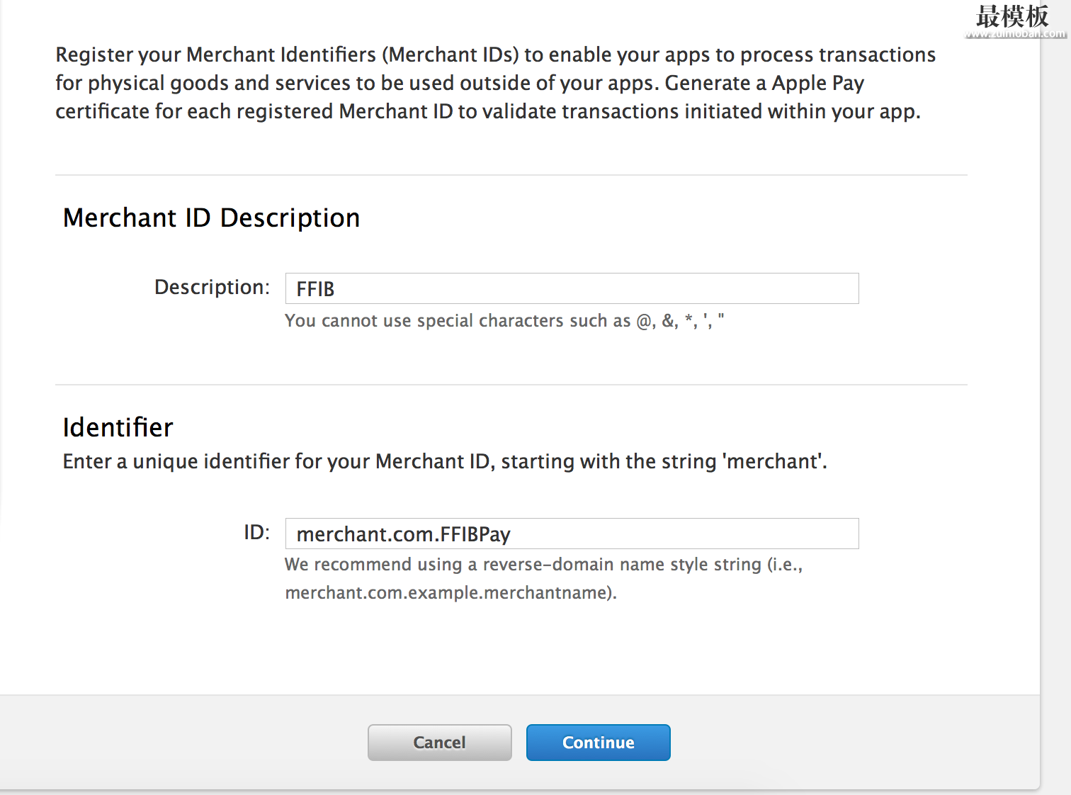Click the 'Register your Merchant Identifiers' intro paragraph
The image size is (1071, 795).
pyautogui.click(x=496, y=83)
